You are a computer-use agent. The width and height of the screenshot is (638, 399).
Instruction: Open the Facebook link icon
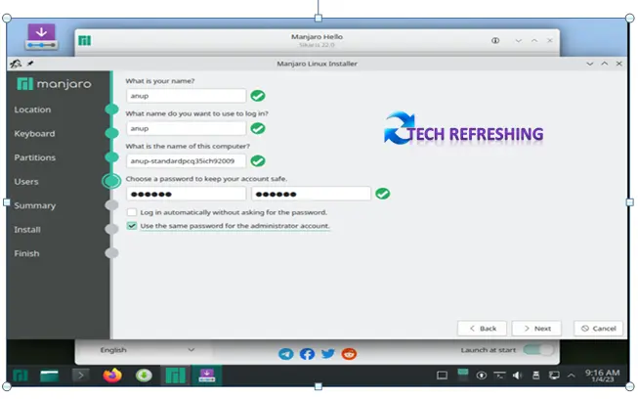307,353
